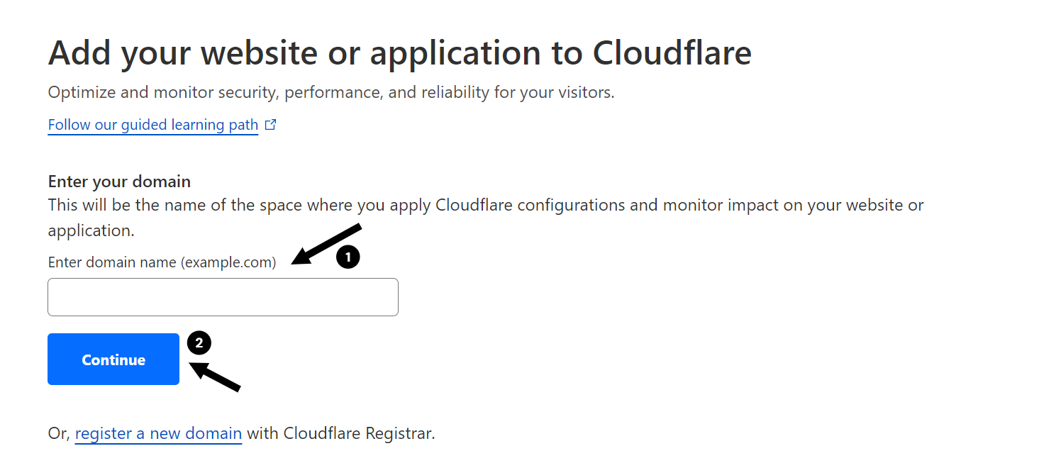1039x468 pixels.
Task: Click the arrow pointing at domain name label
Action: [327, 245]
